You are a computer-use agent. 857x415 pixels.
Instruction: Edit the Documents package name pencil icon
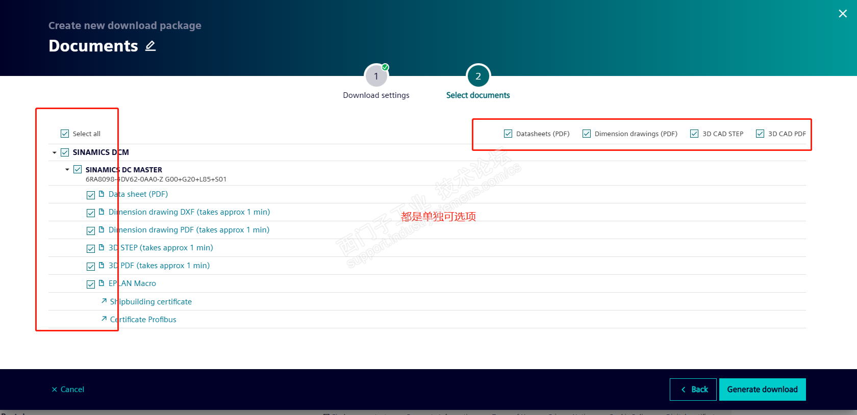[x=150, y=46]
